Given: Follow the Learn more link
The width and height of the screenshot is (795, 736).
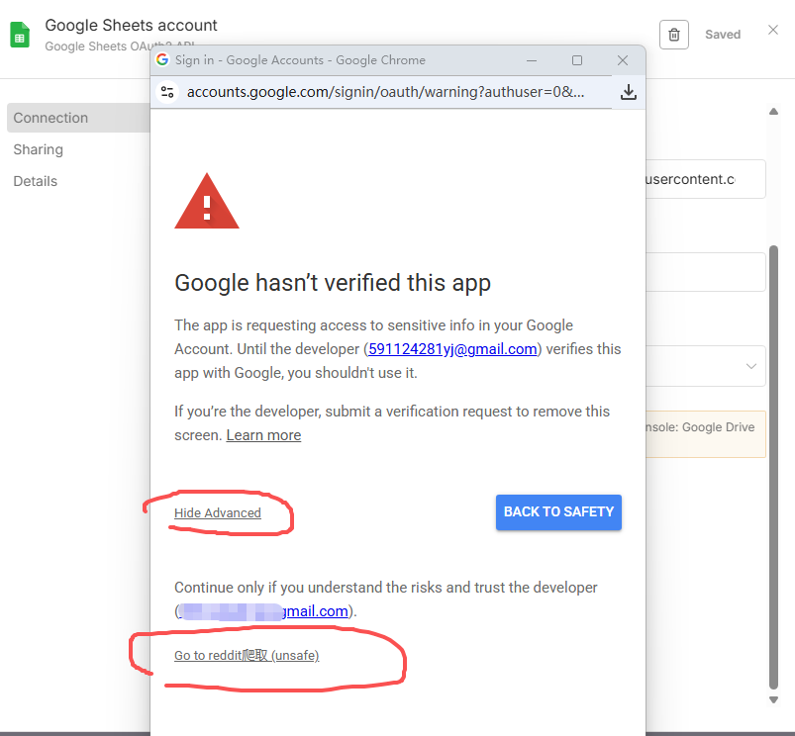Looking at the screenshot, I should (263, 435).
